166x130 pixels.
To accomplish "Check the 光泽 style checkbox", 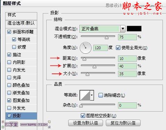I will pos(9,78).
